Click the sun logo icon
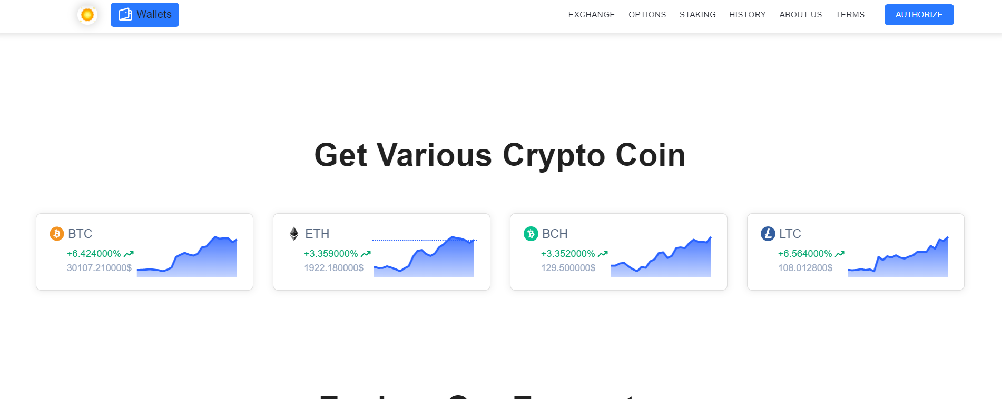Image resolution: width=1002 pixels, height=399 pixels. coord(87,15)
